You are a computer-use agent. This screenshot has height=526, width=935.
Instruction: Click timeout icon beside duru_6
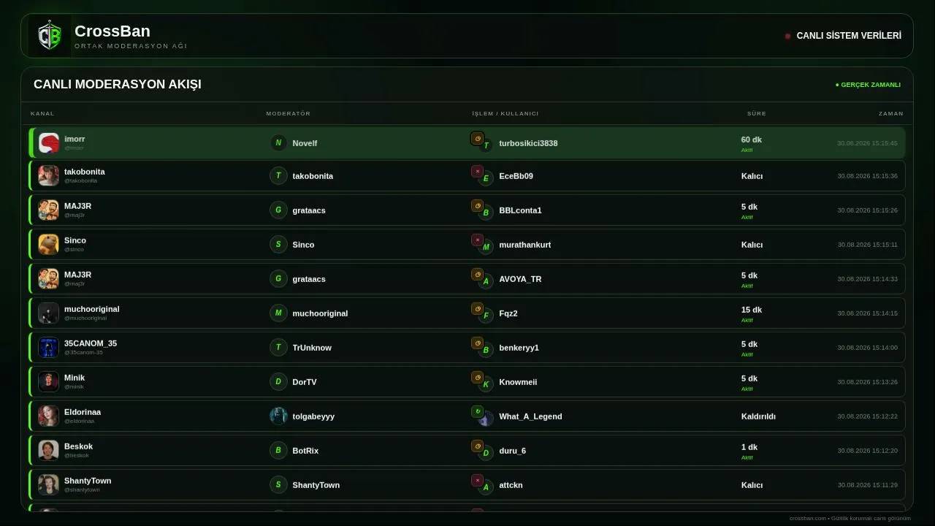[477, 446]
